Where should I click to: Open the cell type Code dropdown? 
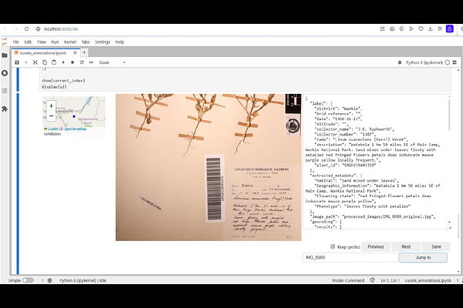tap(112, 62)
